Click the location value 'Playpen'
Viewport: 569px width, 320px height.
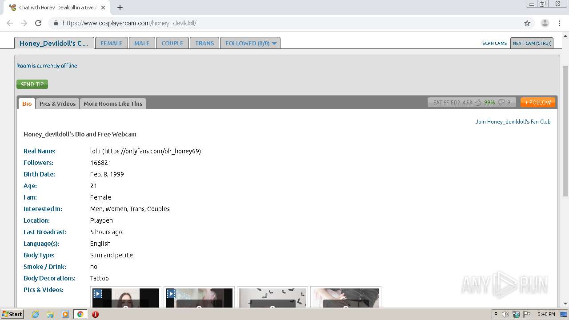[101, 220]
